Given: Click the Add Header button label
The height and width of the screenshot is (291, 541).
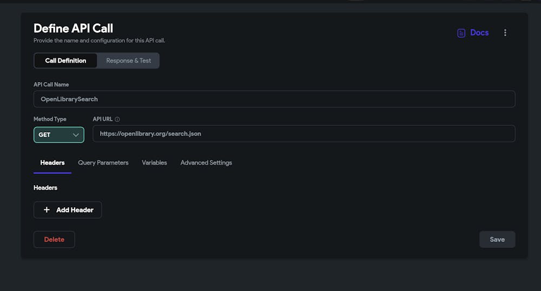Looking at the screenshot, I should click(x=75, y=210).
